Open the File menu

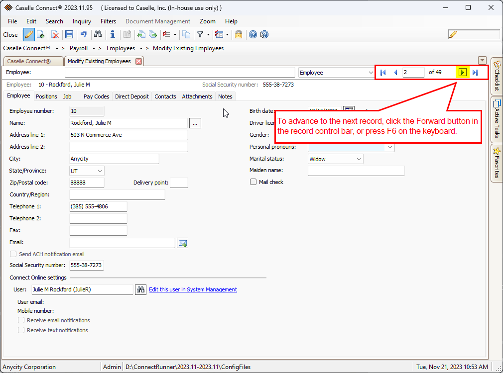click(12, 21)
